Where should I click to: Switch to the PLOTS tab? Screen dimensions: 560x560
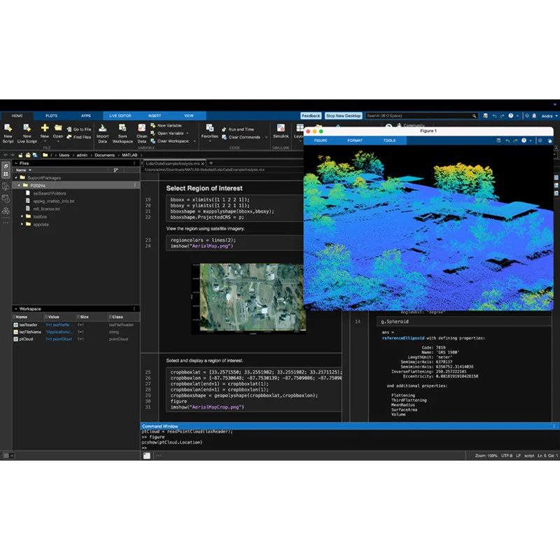51,115
